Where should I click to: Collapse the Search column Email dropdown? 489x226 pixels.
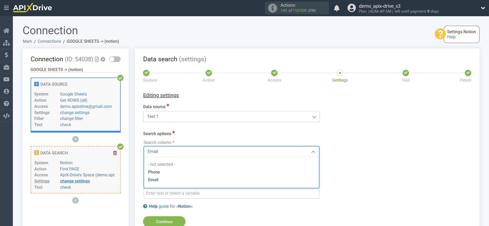tap(232, 152)
